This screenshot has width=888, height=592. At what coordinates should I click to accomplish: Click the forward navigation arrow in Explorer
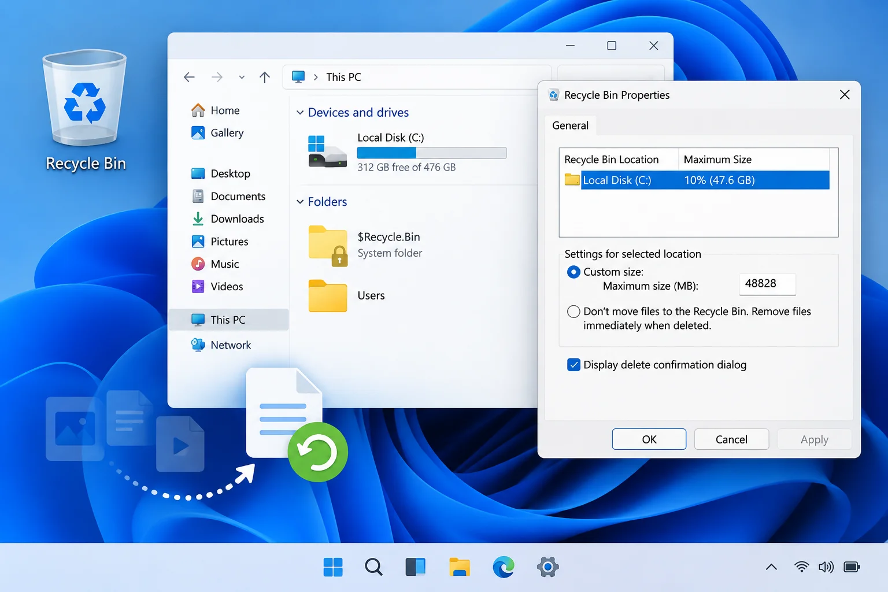click(x=217, y=77)
